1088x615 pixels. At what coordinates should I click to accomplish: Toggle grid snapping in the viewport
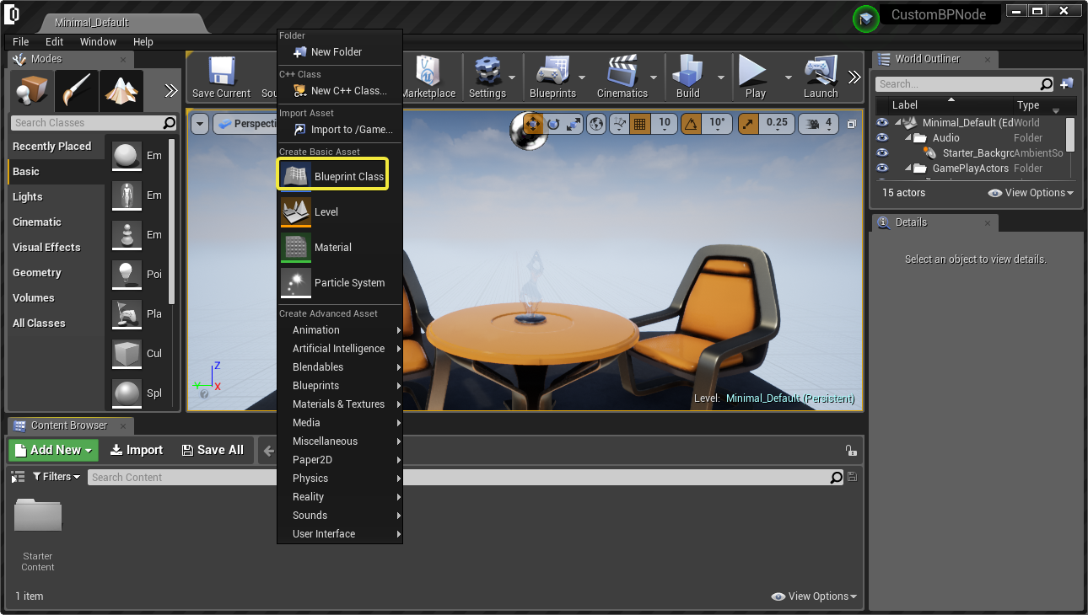tap(639, 124)
